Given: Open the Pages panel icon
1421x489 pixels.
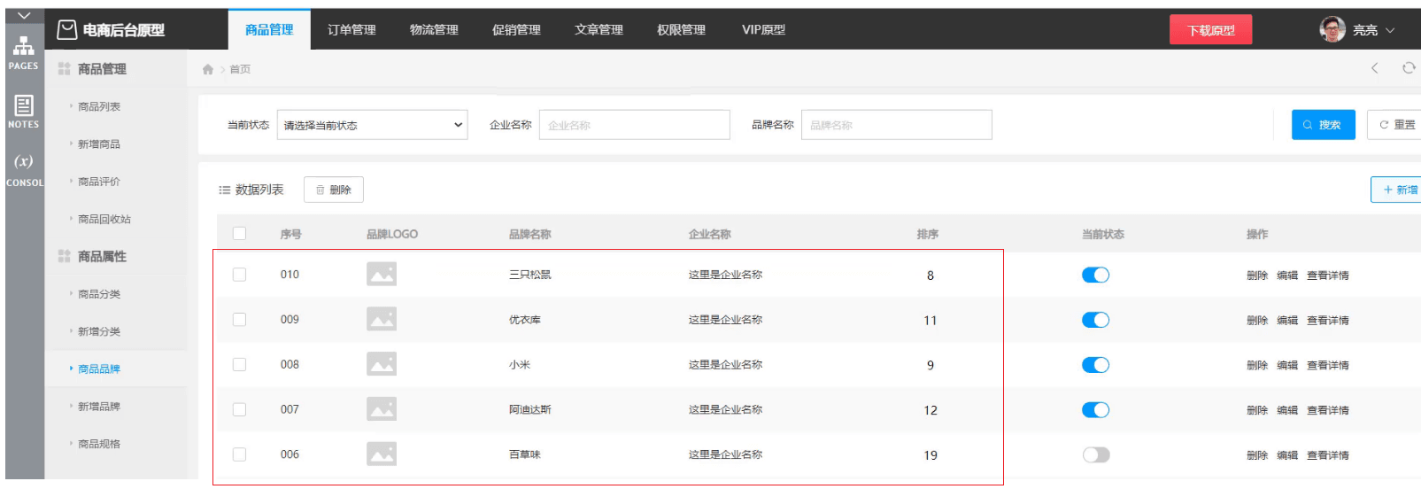Looking at the screenshot, I should pyautogui.click(x=23, y=47).
